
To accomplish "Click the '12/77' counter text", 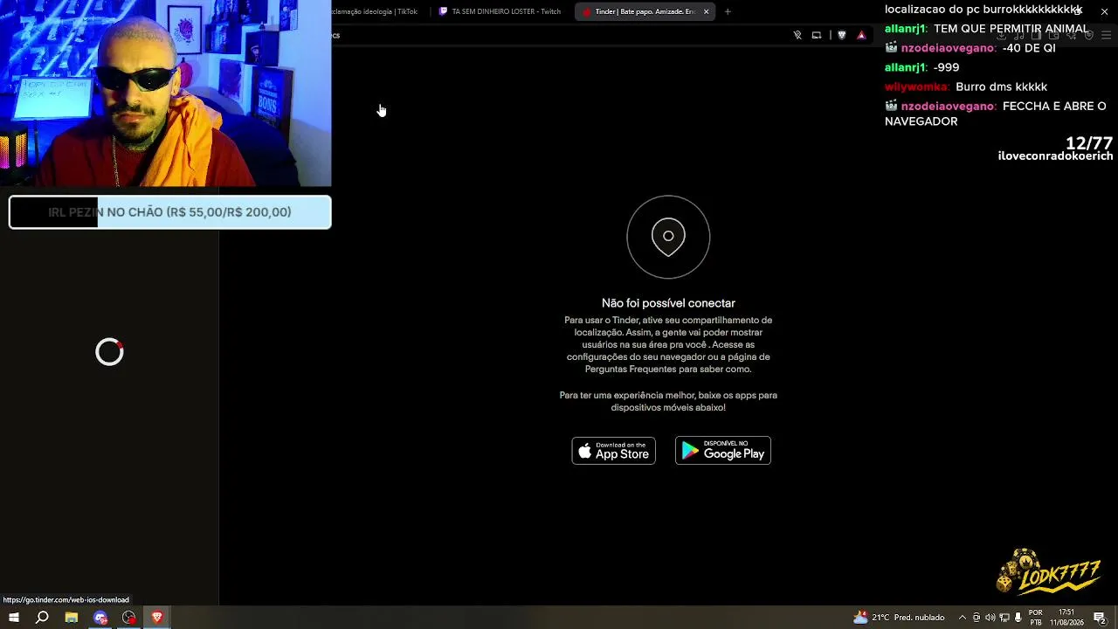I will [1088, 143].
